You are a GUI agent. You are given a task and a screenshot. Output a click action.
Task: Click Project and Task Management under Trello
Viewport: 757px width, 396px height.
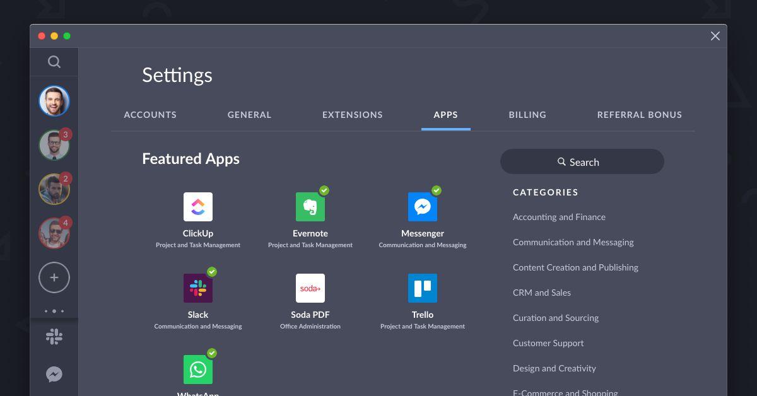pyautogui.click(x=423, y=327)
